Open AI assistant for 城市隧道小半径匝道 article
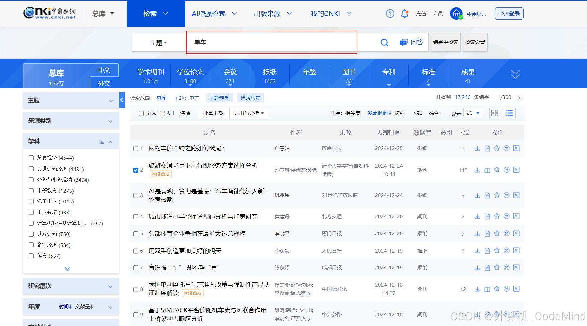The height and width of the screenshot is (326, 587). tap(517, 216)
